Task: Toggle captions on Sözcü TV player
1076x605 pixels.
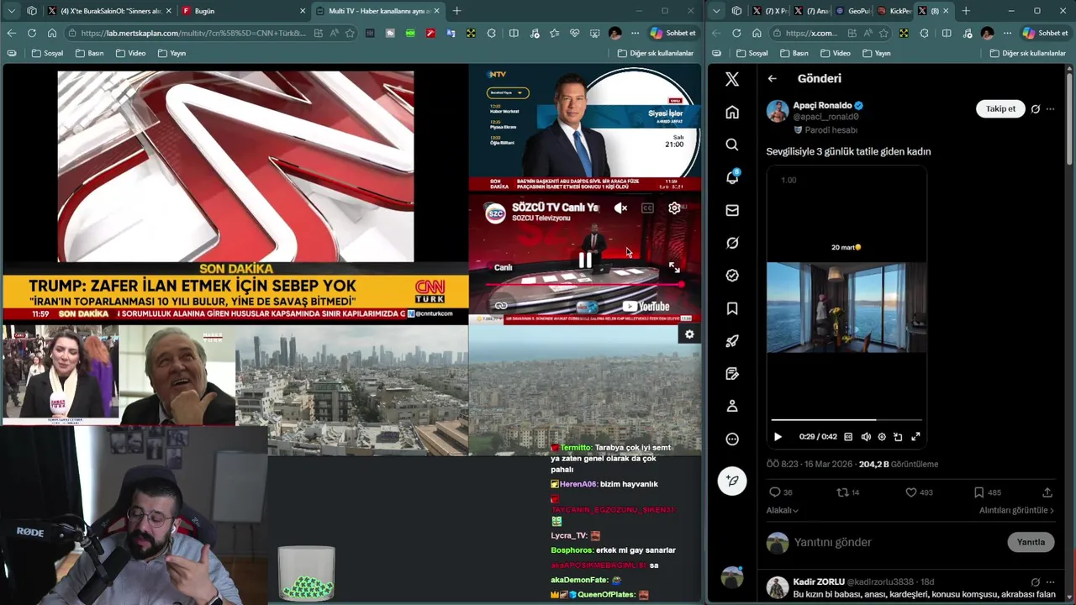Action: click(x=647, y=208)
